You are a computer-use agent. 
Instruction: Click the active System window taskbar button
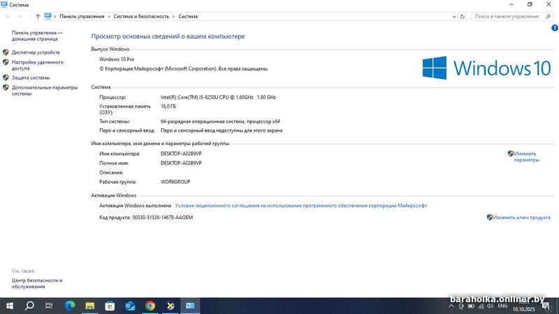190,306
